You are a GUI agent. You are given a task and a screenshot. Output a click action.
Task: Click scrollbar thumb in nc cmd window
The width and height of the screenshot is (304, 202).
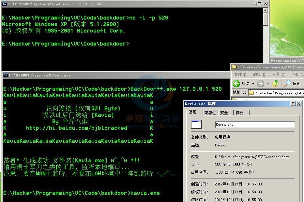coord(266,19)
